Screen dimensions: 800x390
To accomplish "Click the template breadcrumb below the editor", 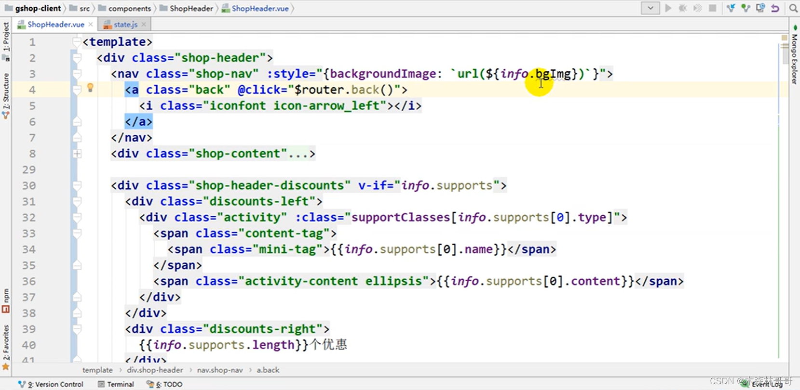I will (97, 370).
